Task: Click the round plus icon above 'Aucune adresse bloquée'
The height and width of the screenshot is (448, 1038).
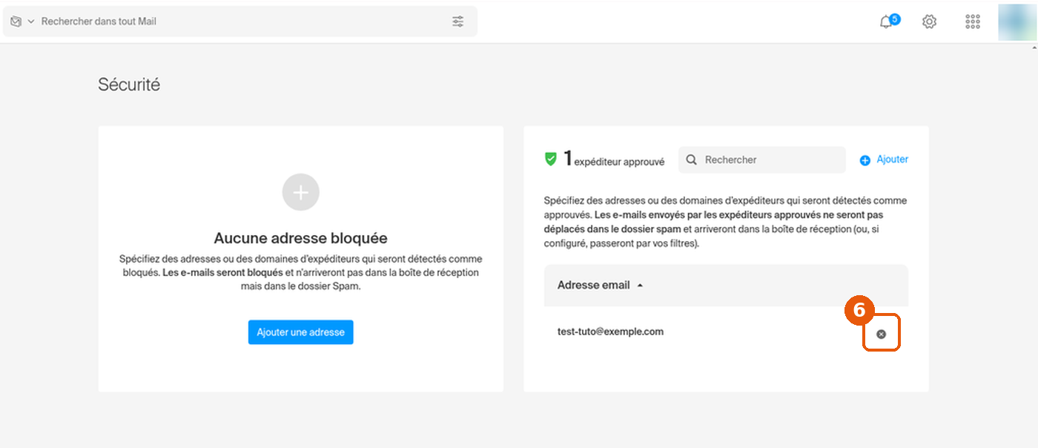Action: 301,193
